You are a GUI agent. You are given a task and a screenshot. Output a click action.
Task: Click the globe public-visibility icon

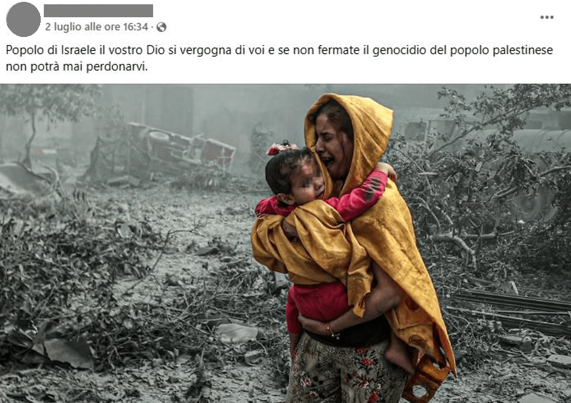[161, 27]
